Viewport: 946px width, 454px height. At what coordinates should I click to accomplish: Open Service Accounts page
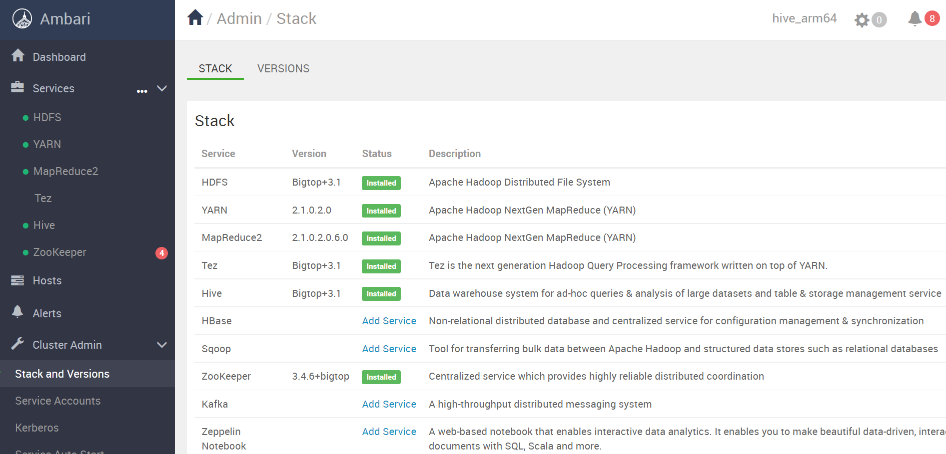pos(58,401)
